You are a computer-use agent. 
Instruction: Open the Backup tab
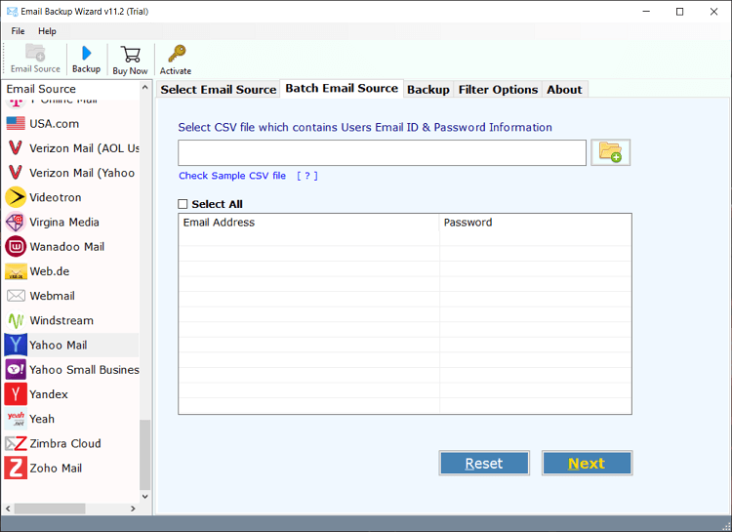pos(428,89)
